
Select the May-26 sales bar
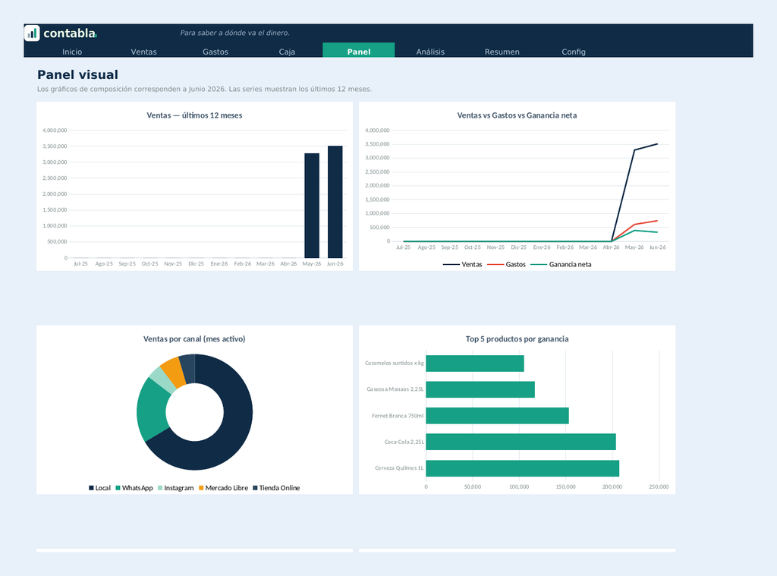coord(312,205)
